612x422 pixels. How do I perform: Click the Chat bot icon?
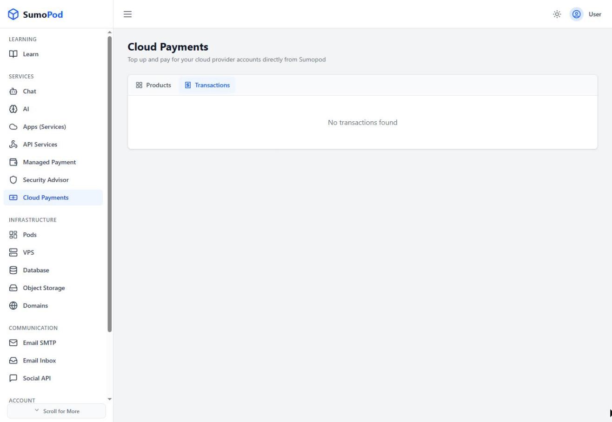coord(13,91)
